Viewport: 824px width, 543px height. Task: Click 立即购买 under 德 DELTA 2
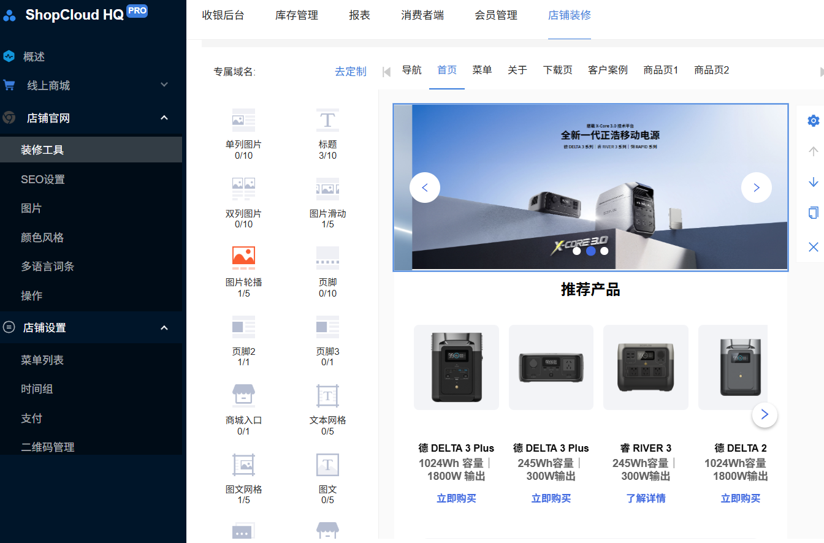point(741,498)
